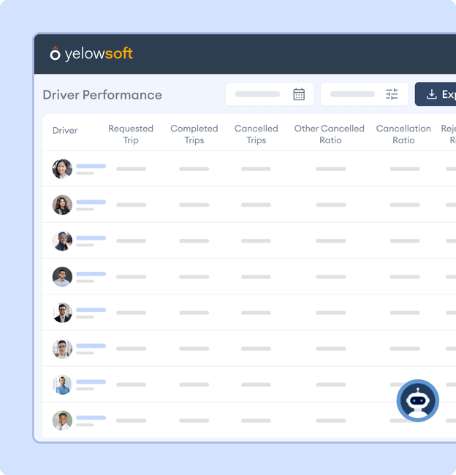
Task: Click the fifth driver's avatar
Action: click(62, 313)
